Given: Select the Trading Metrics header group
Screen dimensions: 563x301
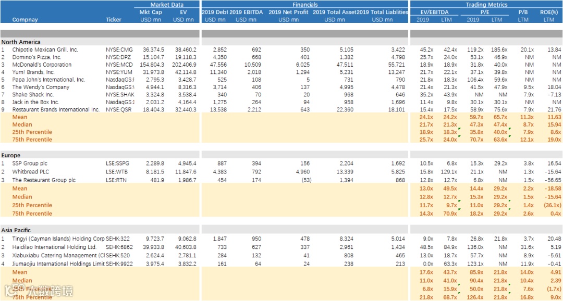Looking at the screenshot, I should 486,5.
